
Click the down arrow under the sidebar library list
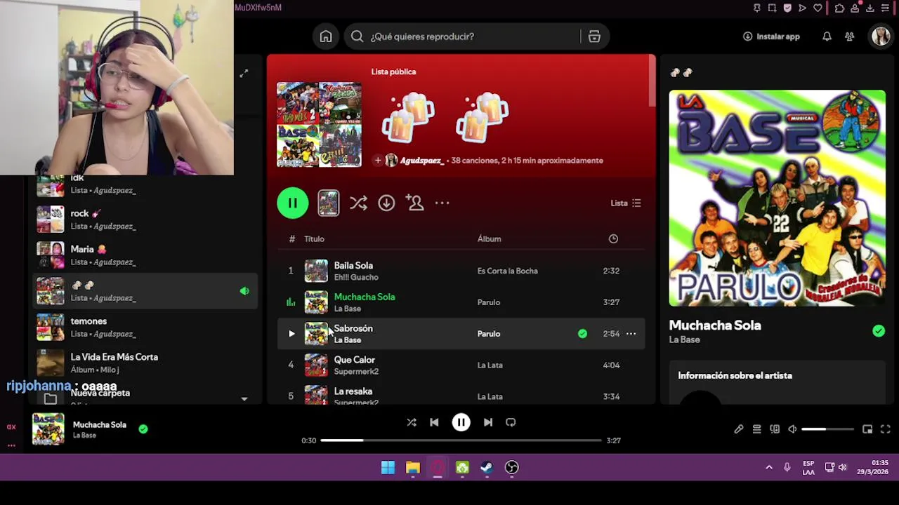click(244, 398)
